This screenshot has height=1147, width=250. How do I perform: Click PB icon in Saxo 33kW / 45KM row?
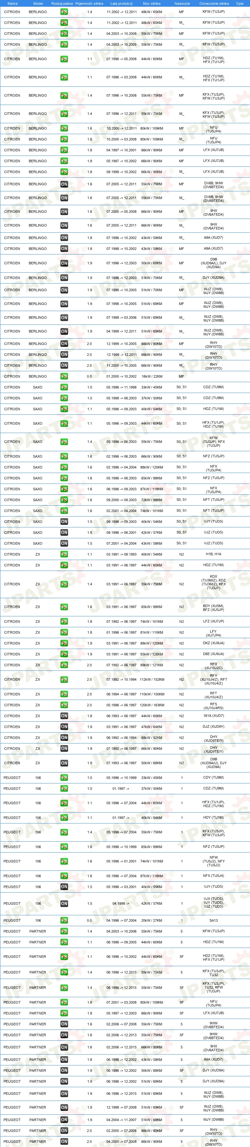(64, 387)
